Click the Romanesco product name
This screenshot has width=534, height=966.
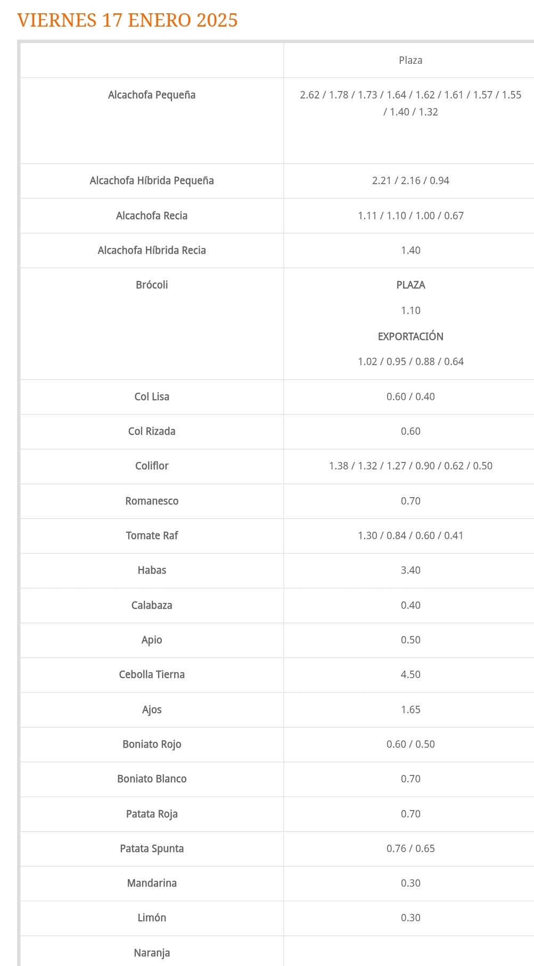pyautogui.click(x=152, y=501)
